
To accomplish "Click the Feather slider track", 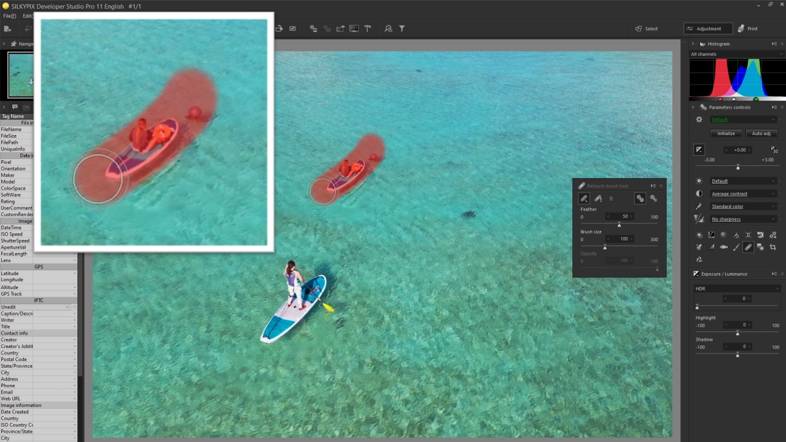I will [x=619, y=224].
